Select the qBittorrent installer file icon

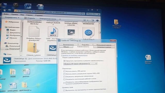[88, 33]
